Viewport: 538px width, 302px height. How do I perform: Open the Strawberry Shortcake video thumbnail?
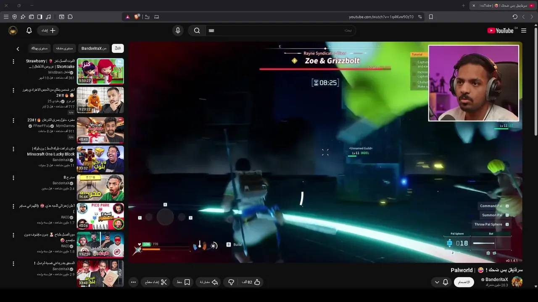tap(100, 71)
